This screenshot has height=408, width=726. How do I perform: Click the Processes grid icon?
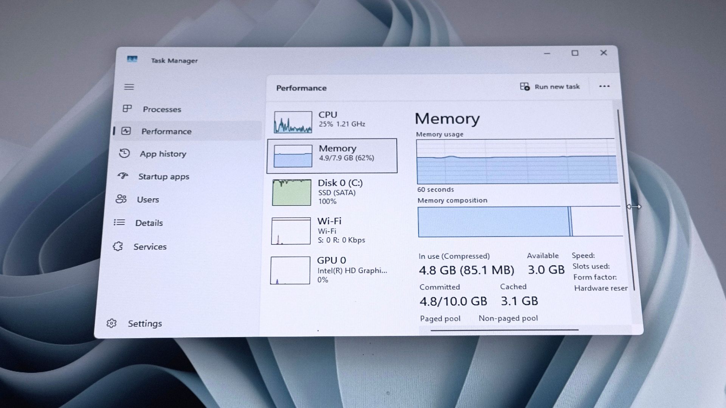tap(127, 109)
